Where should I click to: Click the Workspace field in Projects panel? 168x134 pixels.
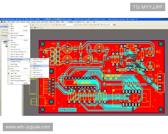tap(4, 29)
